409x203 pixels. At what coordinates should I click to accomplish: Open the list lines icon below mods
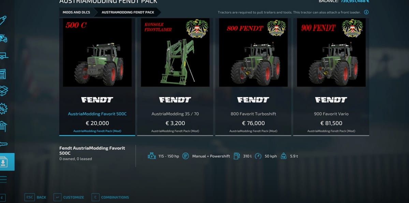pyautogui.click(x=3, y=179)
